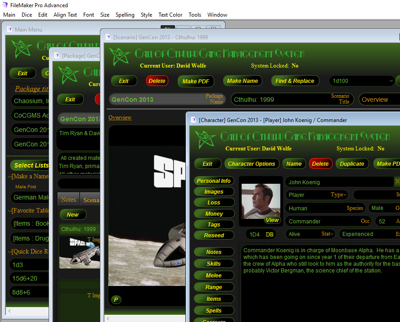
Task: Open the Edit menu
Action: pos(43,15)
